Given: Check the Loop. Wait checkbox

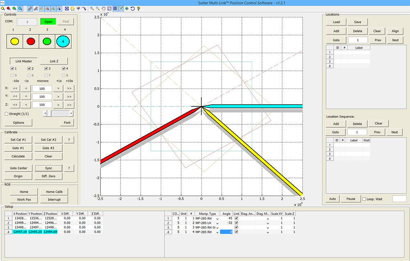Looking at the screenshot, I should 364,199.
